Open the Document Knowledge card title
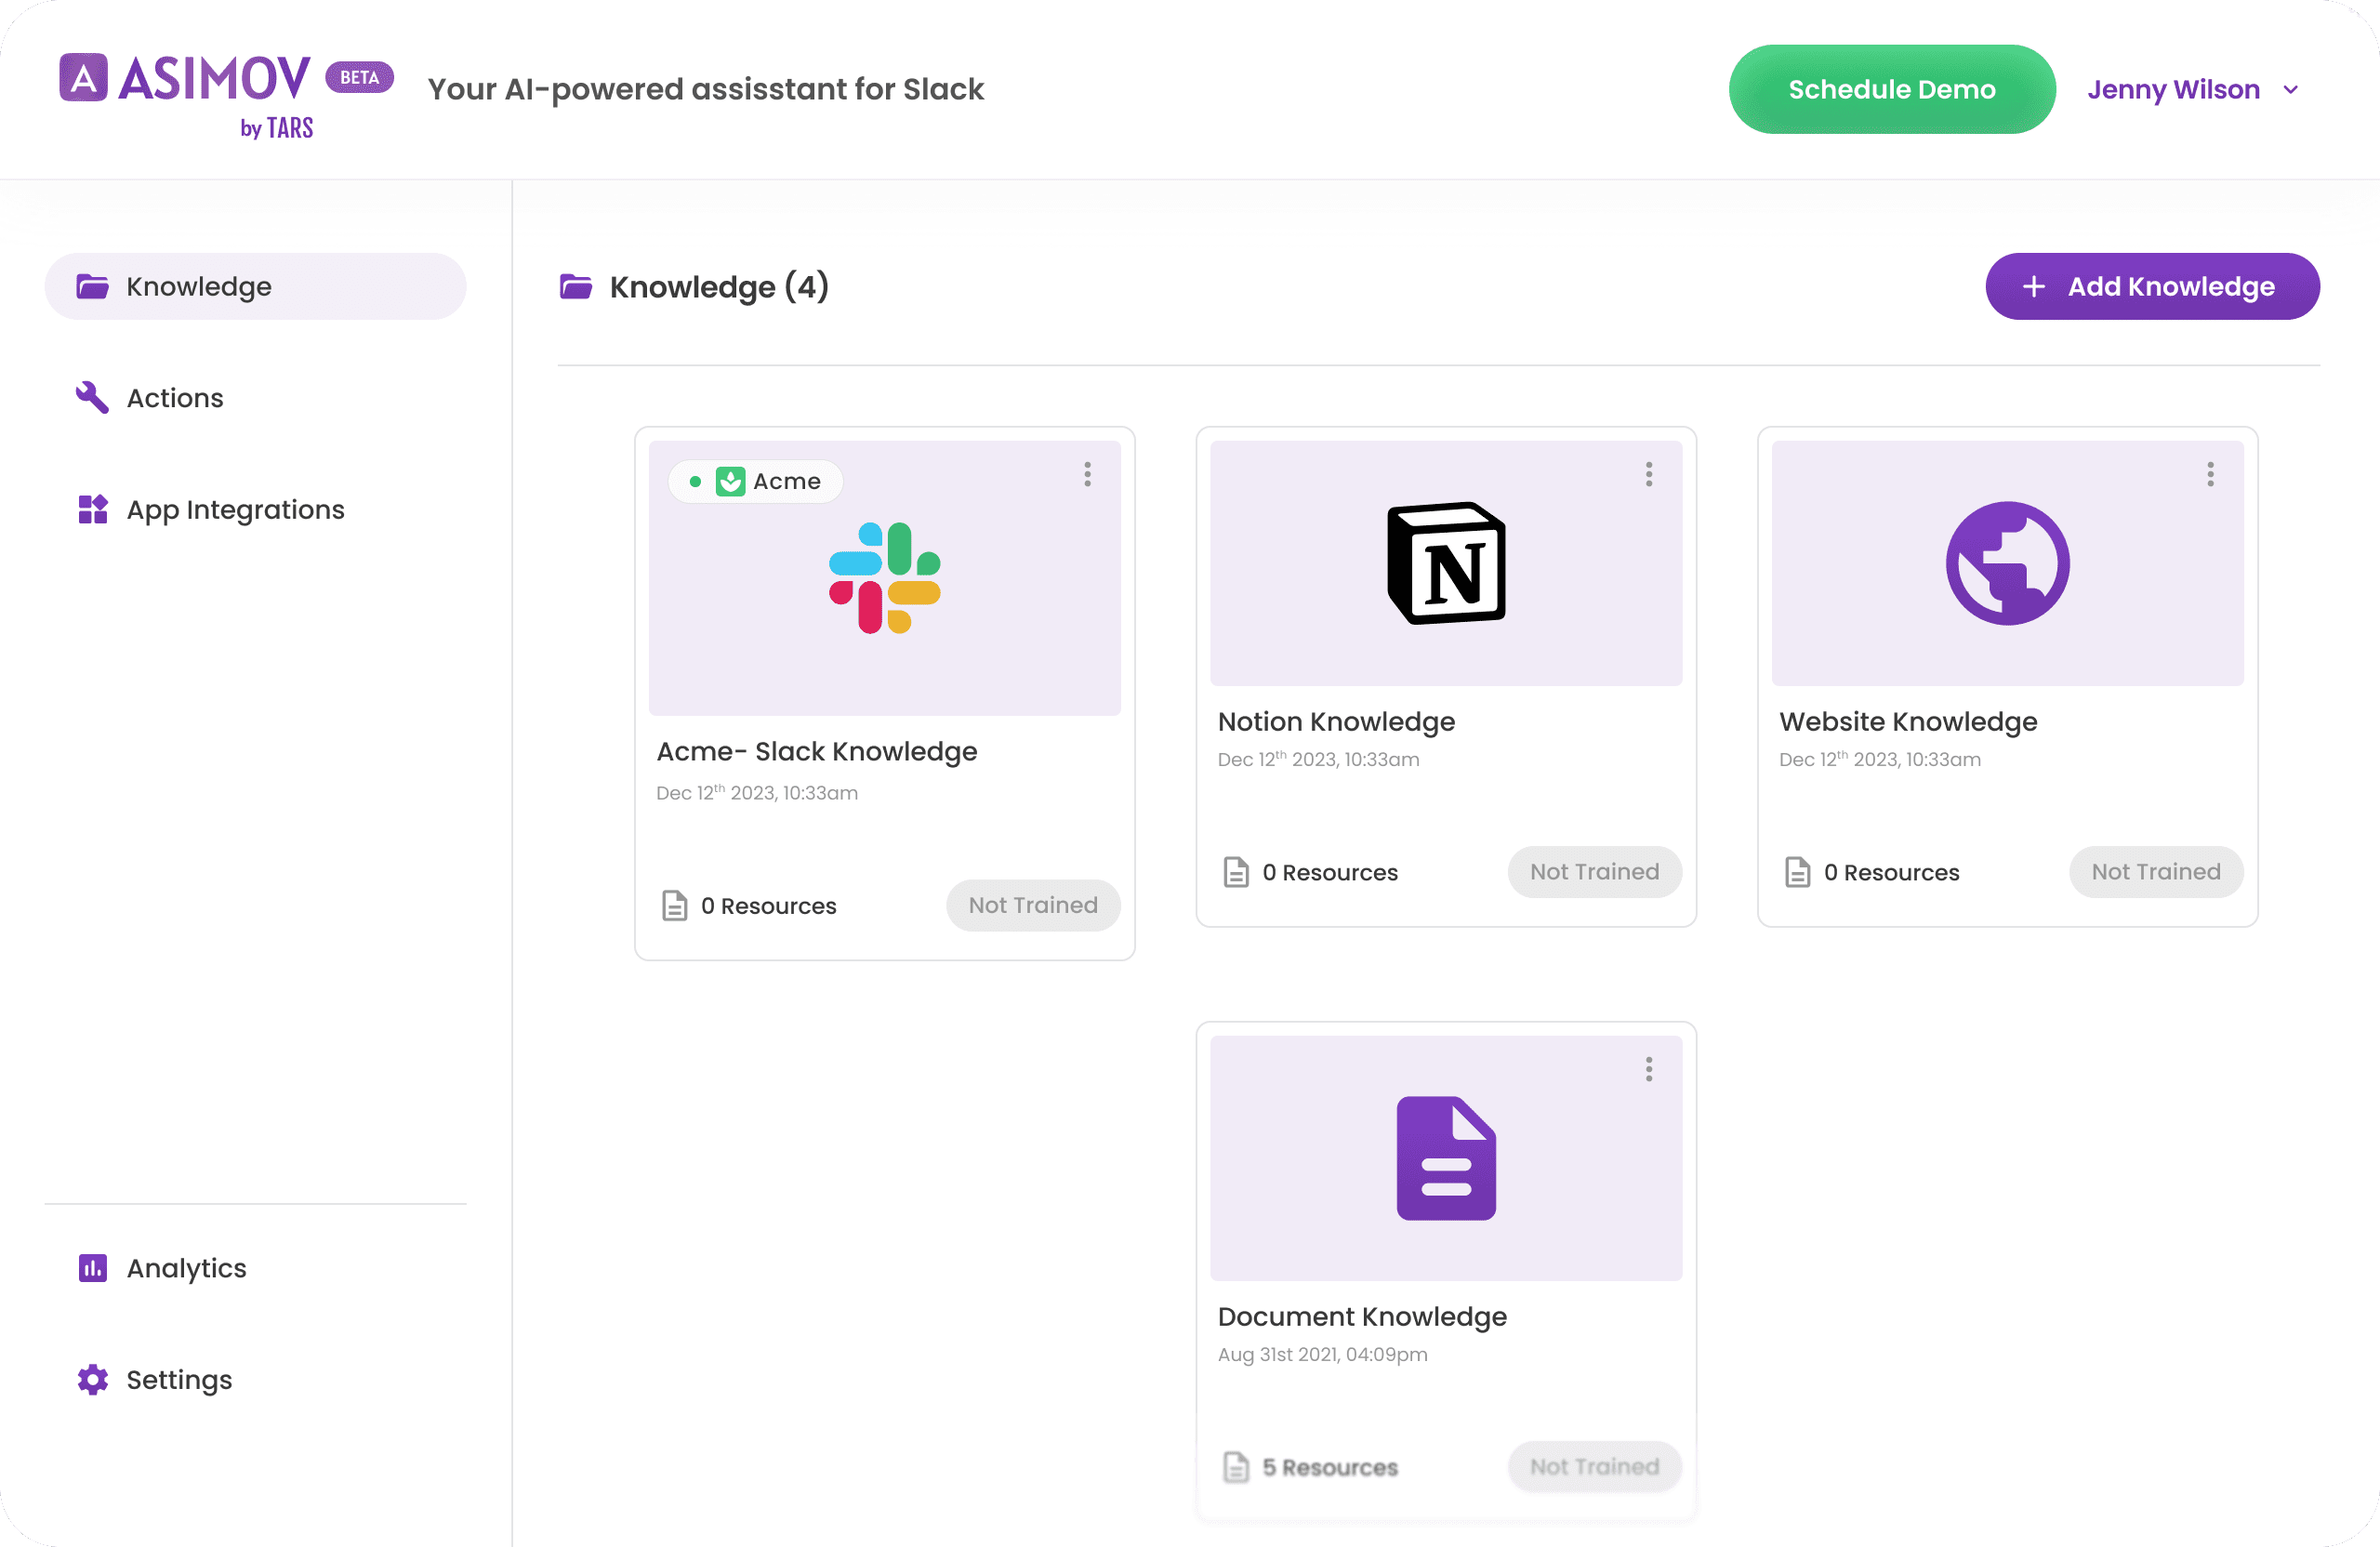 1362,1316
